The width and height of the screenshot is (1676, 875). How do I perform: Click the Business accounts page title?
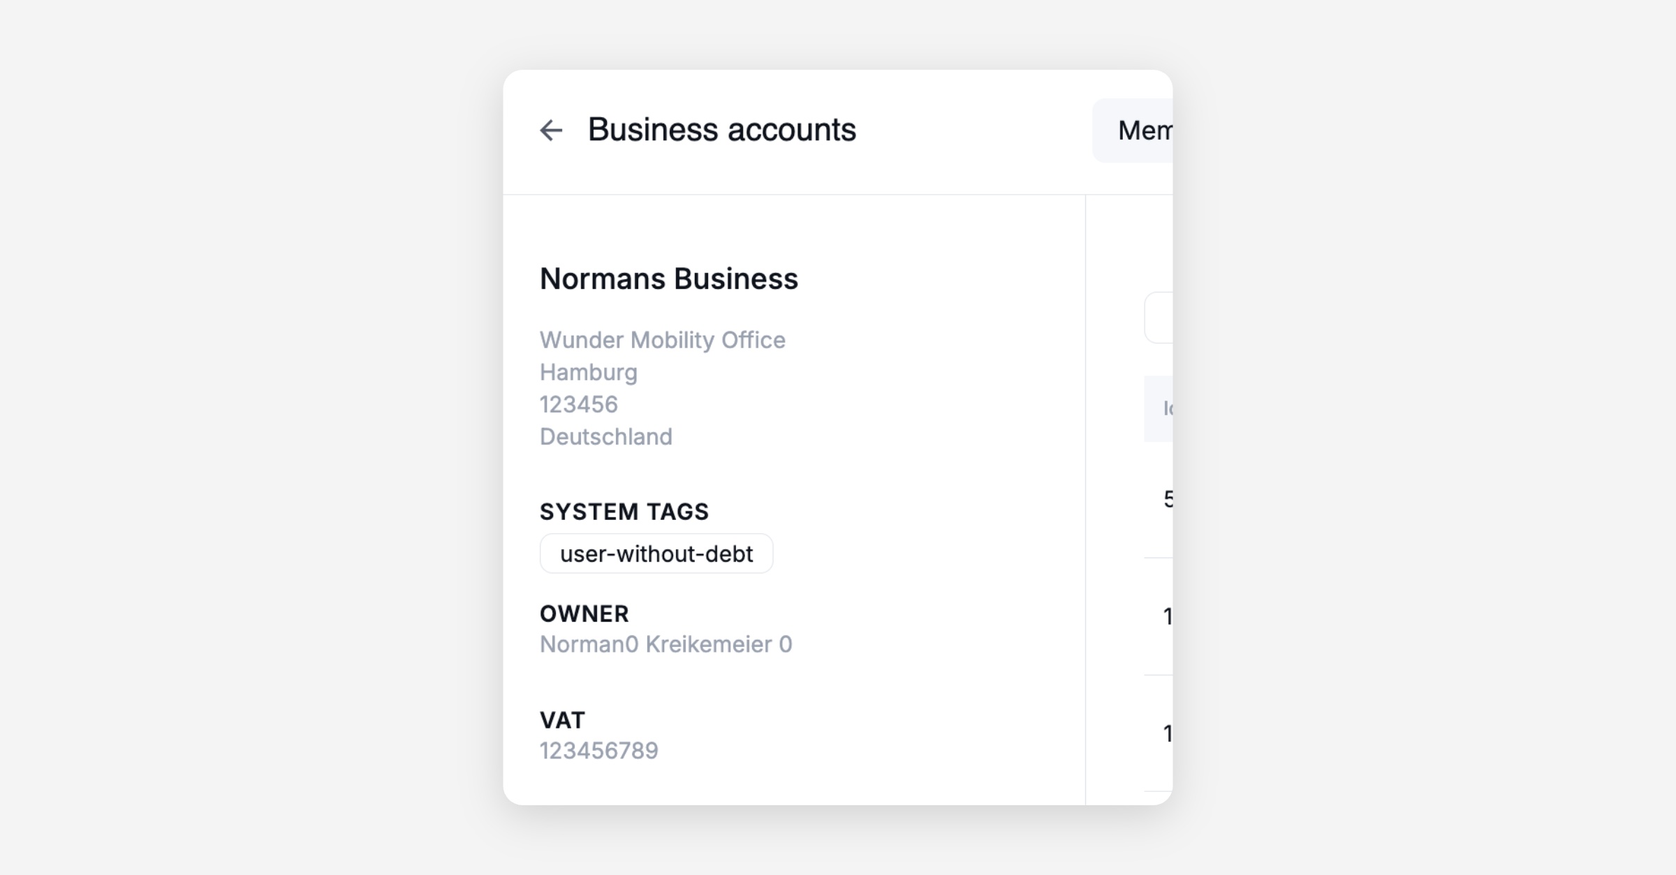721,130
